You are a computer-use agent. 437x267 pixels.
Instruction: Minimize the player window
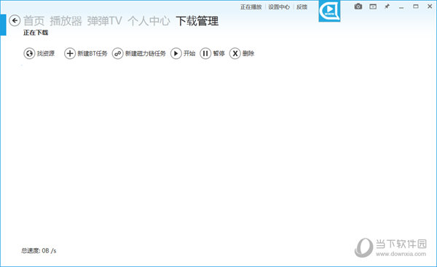pos(401,7)
